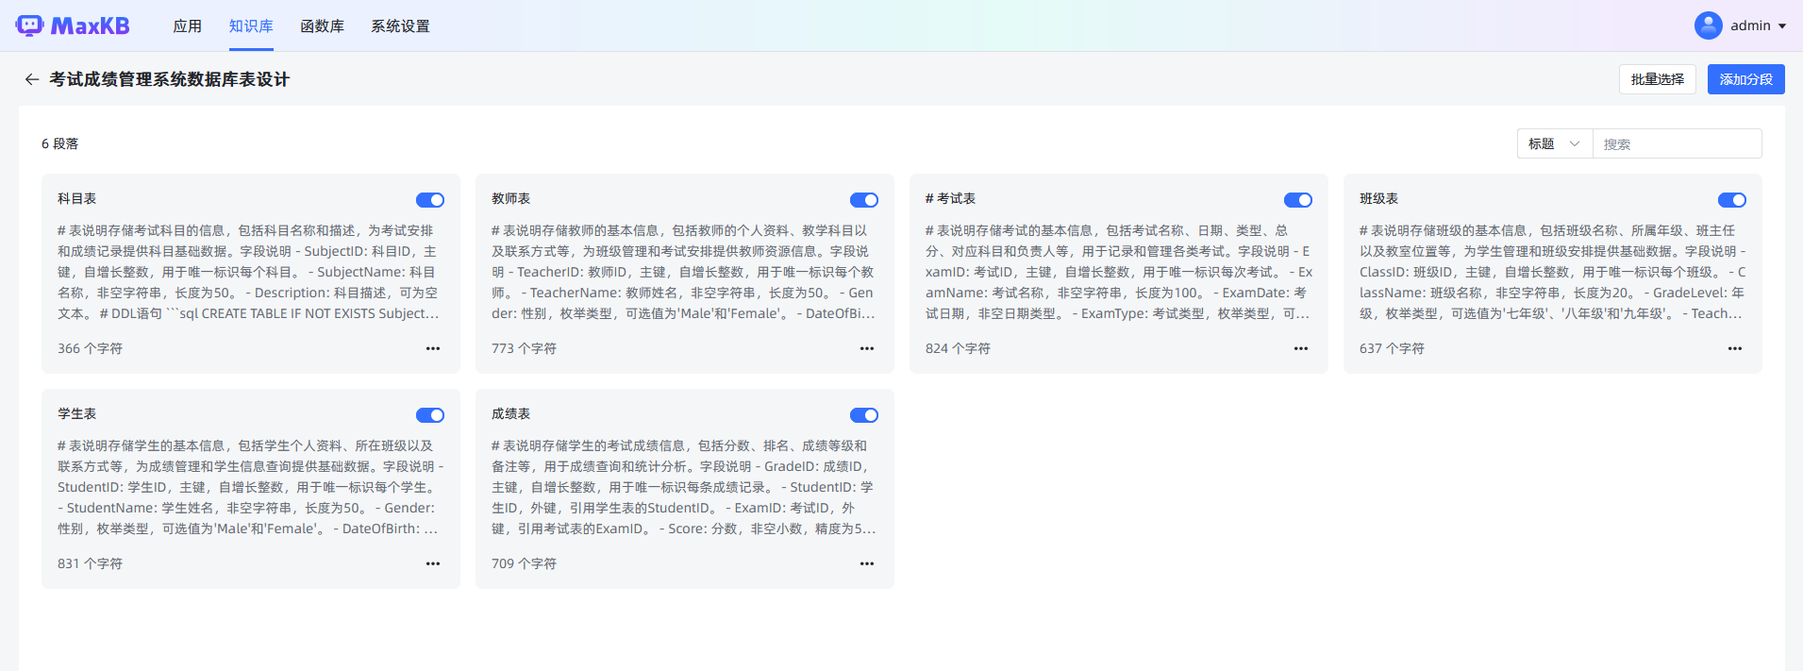Open the 科目表 description text
This screenshot has height=671, width=1803.
click(x=249, y=272)
